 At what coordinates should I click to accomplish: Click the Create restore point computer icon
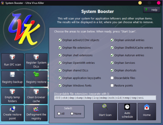(x=12, y=109)
